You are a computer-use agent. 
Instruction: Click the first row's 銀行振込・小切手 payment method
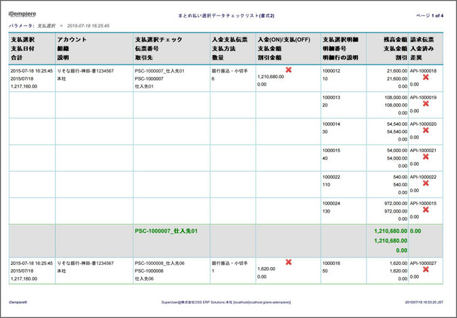point(230,71)
